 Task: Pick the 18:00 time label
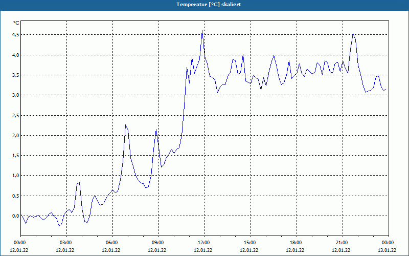tap(296, 243)
